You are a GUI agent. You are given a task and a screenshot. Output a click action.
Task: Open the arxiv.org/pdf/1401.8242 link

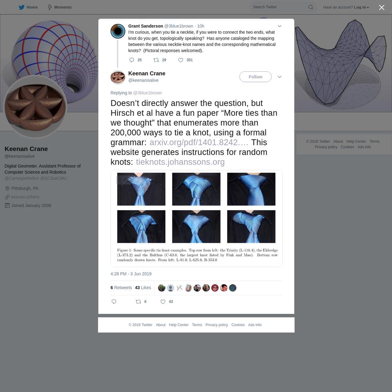(199, 142)
